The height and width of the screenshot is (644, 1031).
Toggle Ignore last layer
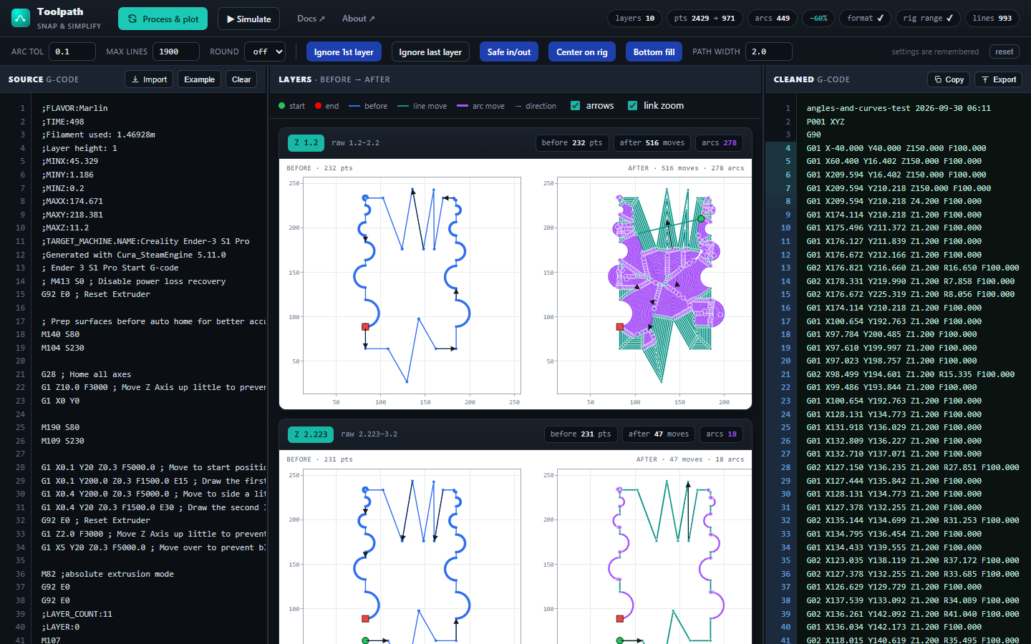click(430, 52)
